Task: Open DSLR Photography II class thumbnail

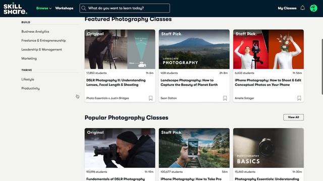Action: click(x=120, y=49)
